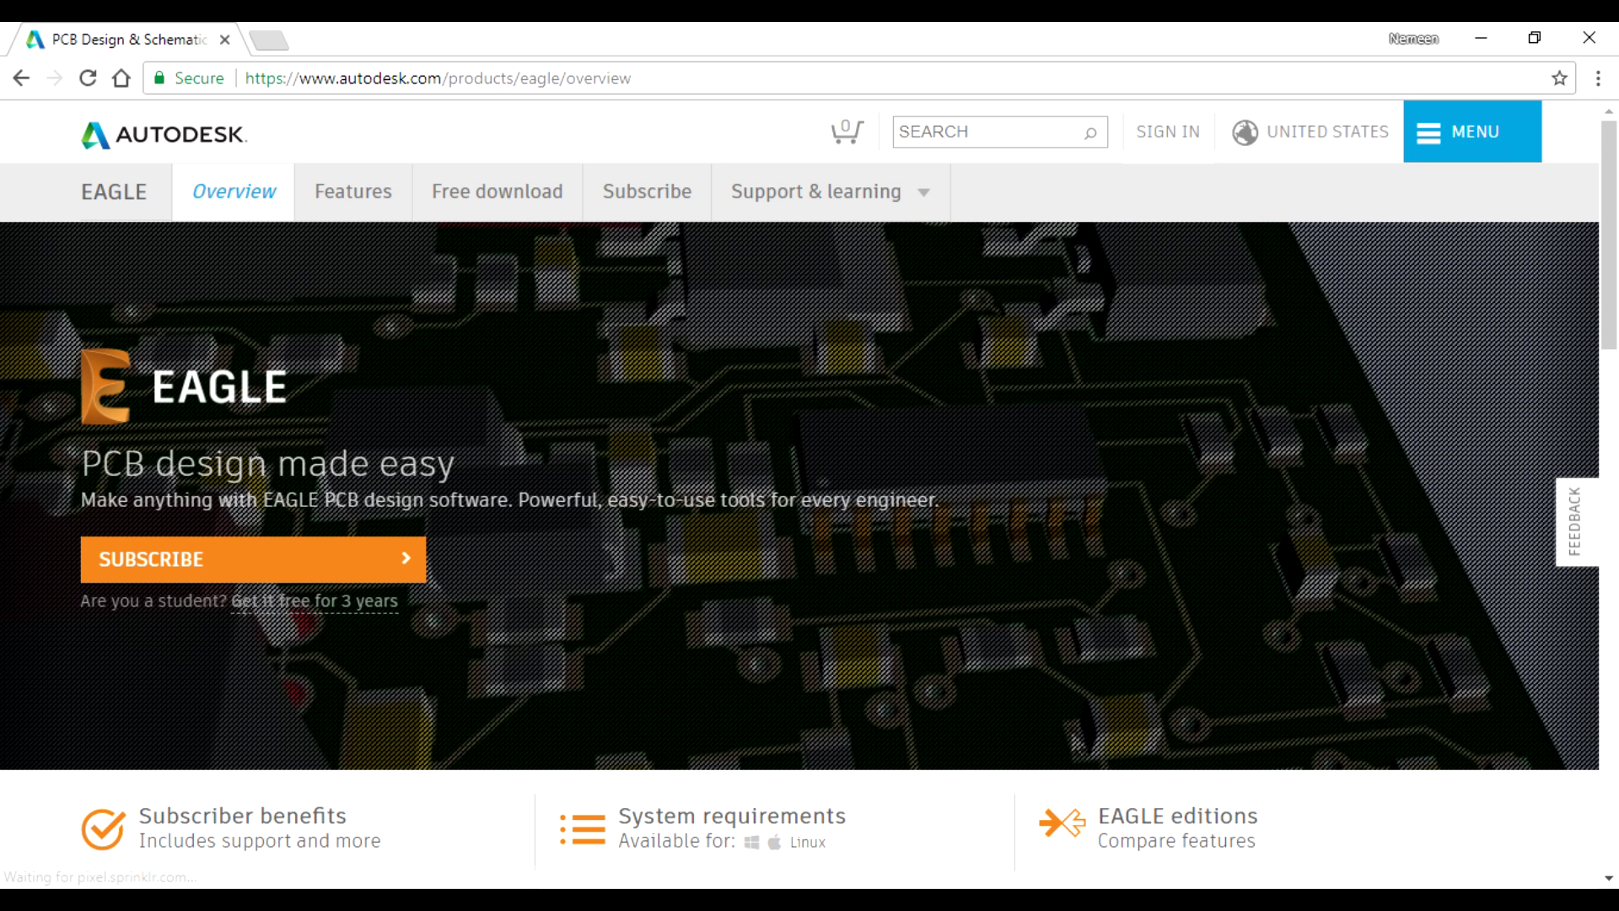Click Get it free for 3 years link
This screenshot has height=911, width=1619.
315,601
